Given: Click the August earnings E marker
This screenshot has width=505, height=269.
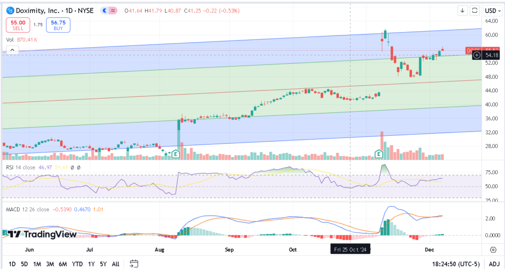Looking at the screenshot, I should coord(176,154).
